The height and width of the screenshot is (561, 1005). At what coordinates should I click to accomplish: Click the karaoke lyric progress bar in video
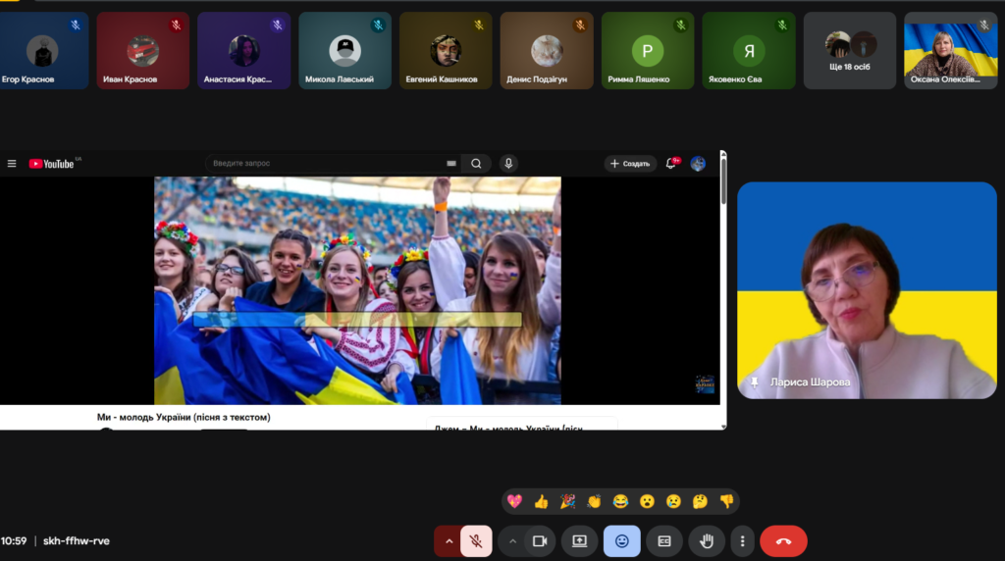point(357,320)
